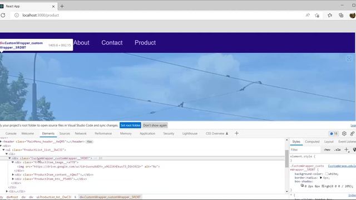Select the ul.ProductList_list breadcrumb
Image resolution: width=356 pixels, height=200 pixels.
(54, 197)
